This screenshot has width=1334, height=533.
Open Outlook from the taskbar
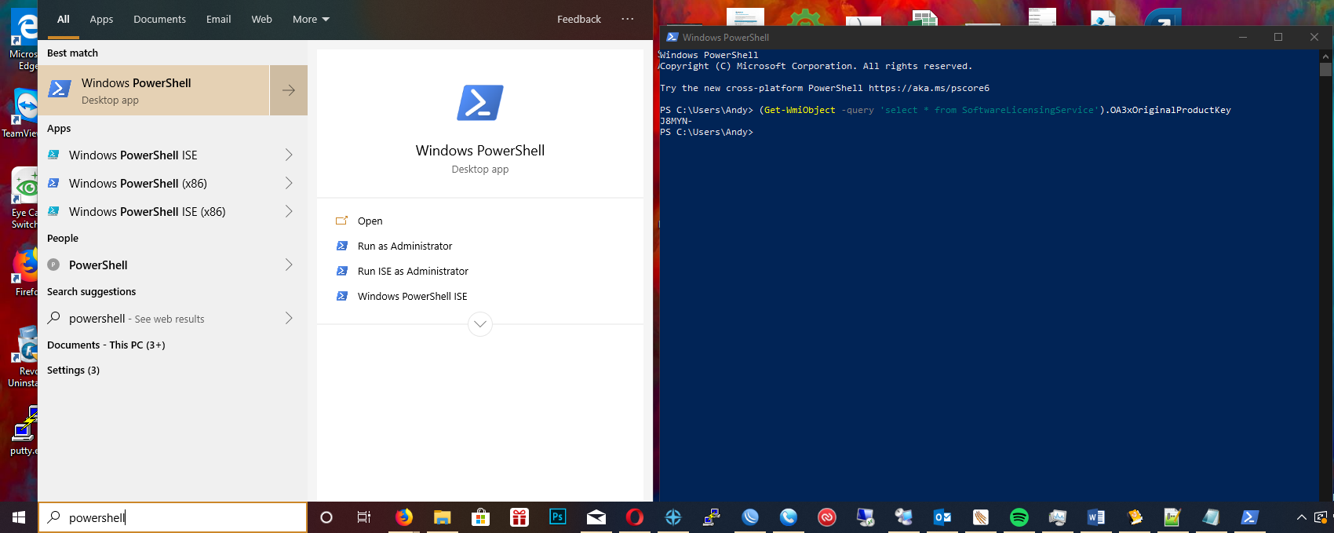[x=942, y=517]
